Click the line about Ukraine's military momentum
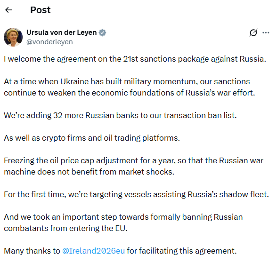 pos(127,81)
